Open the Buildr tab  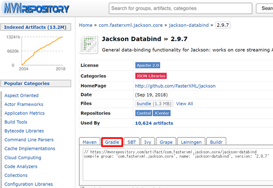[216, 142]
